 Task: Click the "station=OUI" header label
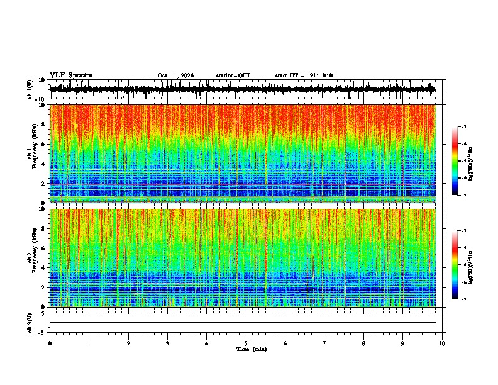[233, 75]
